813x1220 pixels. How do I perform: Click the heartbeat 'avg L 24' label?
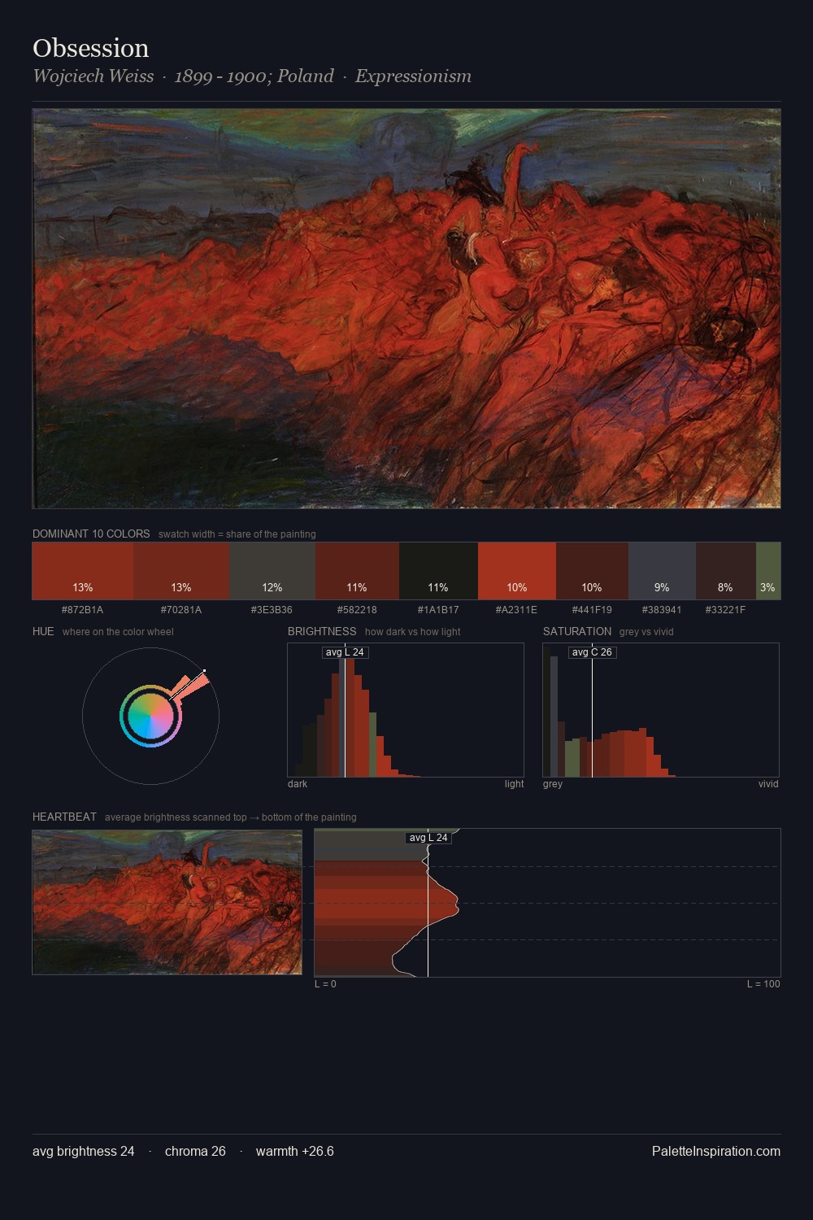tap(428, 838)
